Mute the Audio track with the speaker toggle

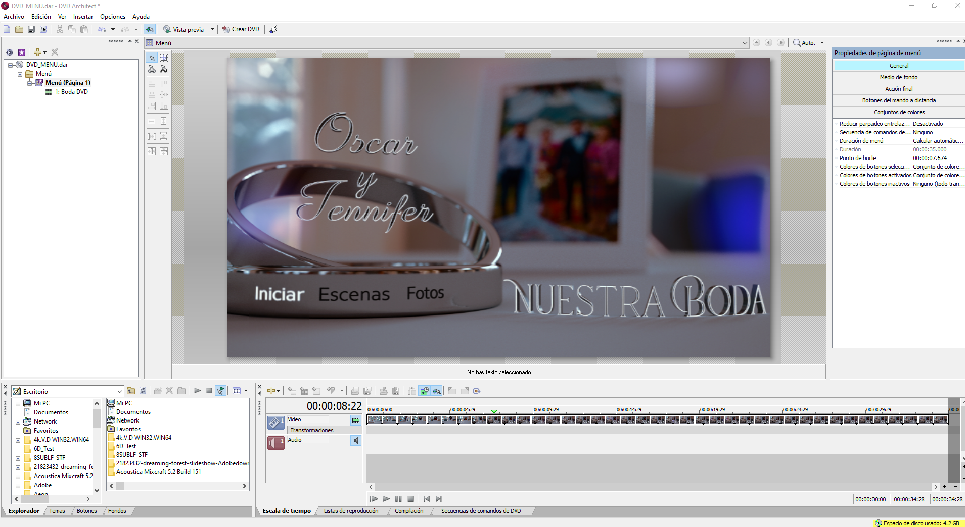(356, 440)
